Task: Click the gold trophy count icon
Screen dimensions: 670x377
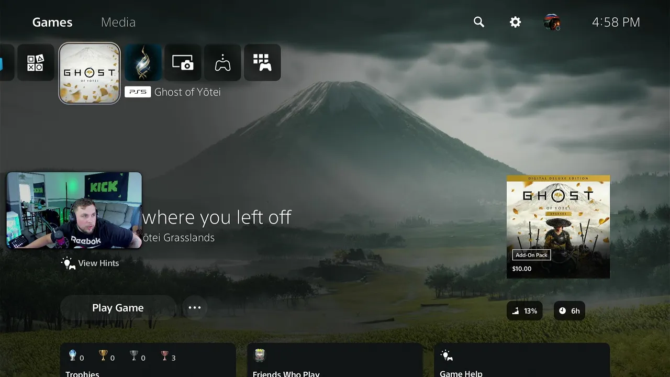Action: click(103, 356)
